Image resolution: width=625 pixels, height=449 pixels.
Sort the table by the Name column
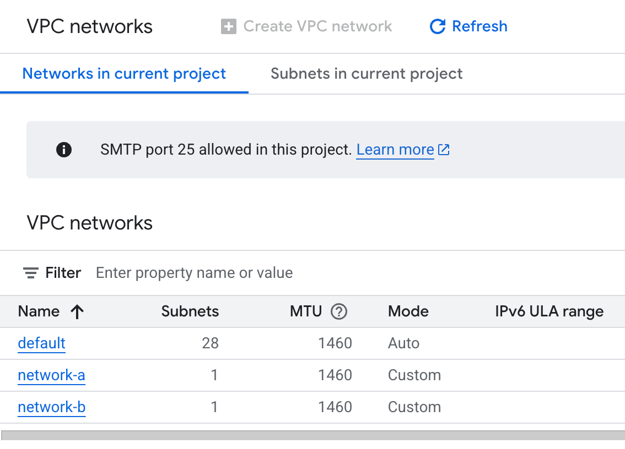click(x=39, y=311)
